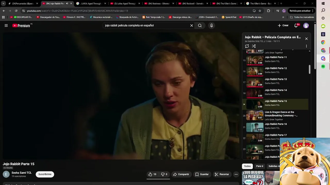Image resolution: width=330 pixels, height=185 pixels.
Task: Dislike the video with thumbs-down button
Action: 164,174
